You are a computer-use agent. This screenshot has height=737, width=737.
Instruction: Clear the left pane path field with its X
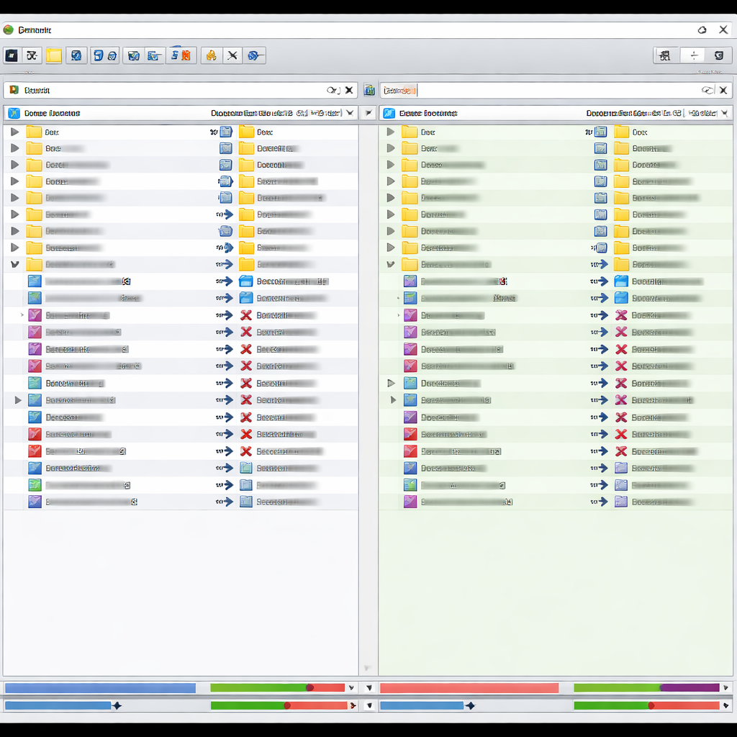click(349, 90)
